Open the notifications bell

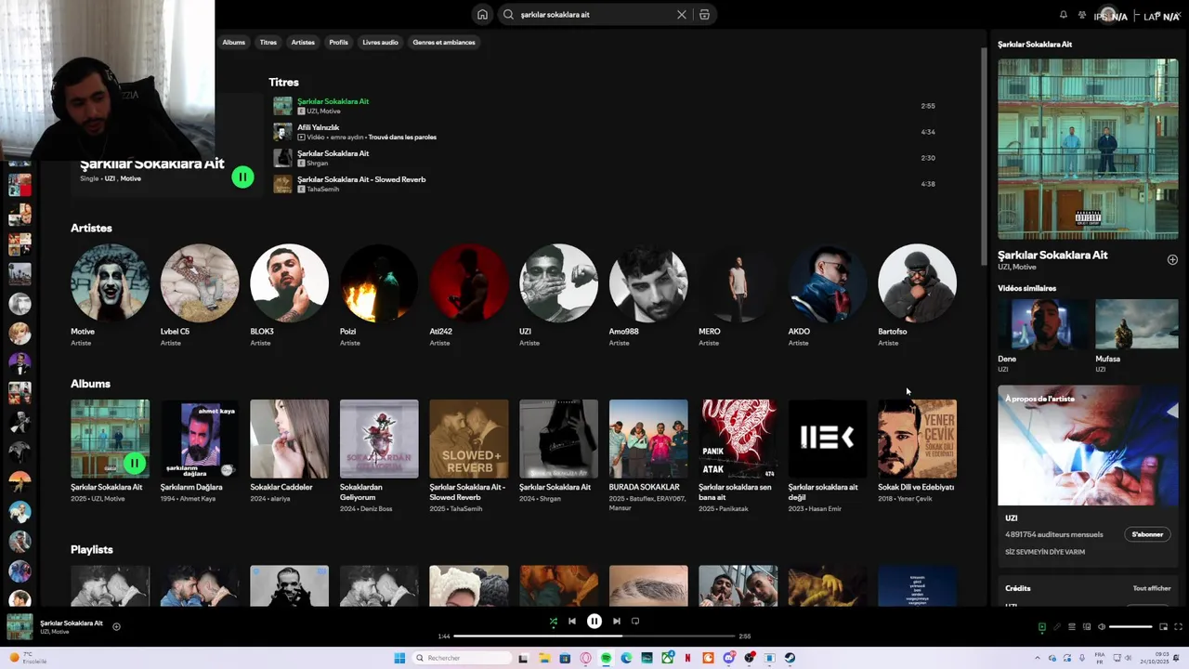(1064, 15)
